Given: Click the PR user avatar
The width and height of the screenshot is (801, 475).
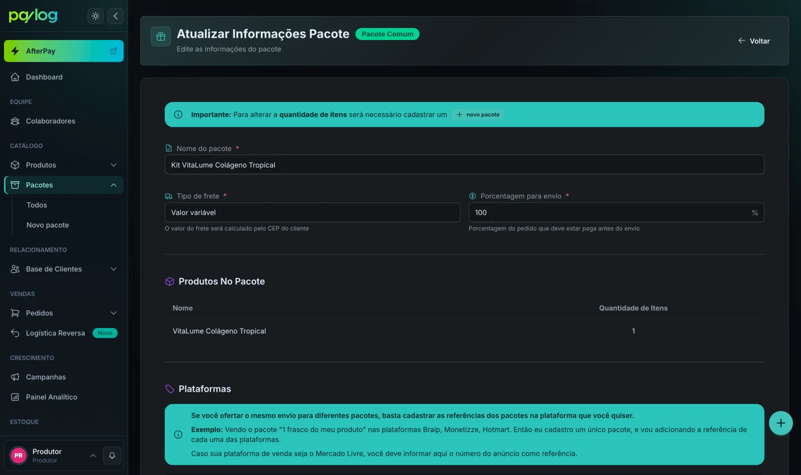Looking at the screenshot, I should [x=19, y=456].
